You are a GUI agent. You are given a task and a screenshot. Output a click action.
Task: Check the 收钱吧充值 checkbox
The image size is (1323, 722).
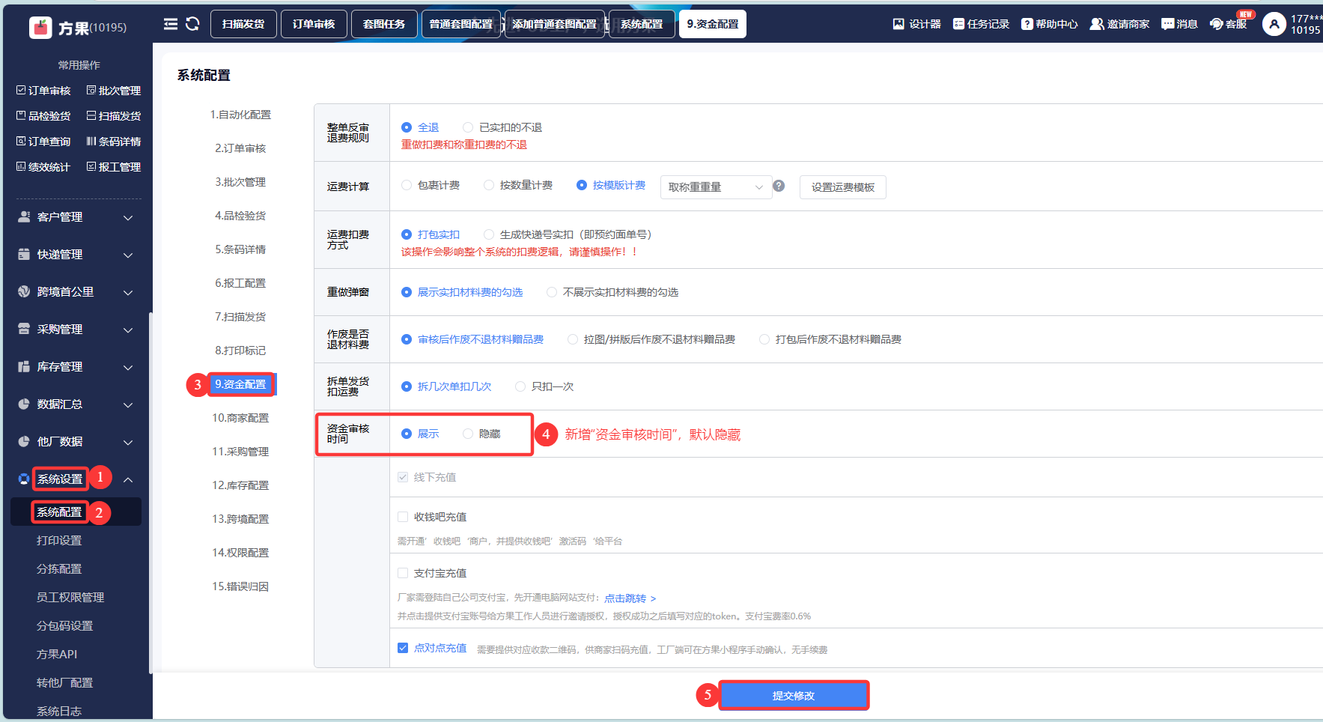403,517
